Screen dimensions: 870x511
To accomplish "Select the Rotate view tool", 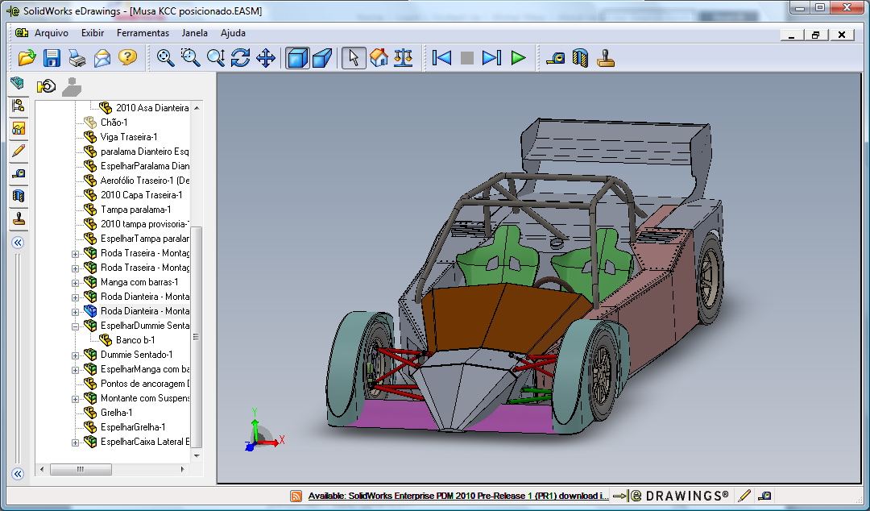I will point(240,58).
